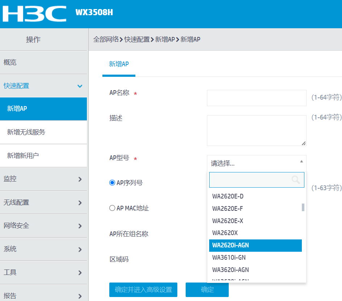The height and width of the screenshot is (301, 342).
Task: Click the 确定并进入高级设置 button
Action: pos(143,290)
